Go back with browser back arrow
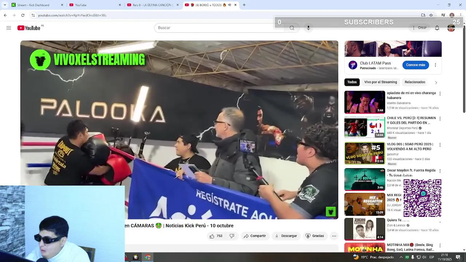The width and height of the screenshot is (466, 262). pos(5,15)
